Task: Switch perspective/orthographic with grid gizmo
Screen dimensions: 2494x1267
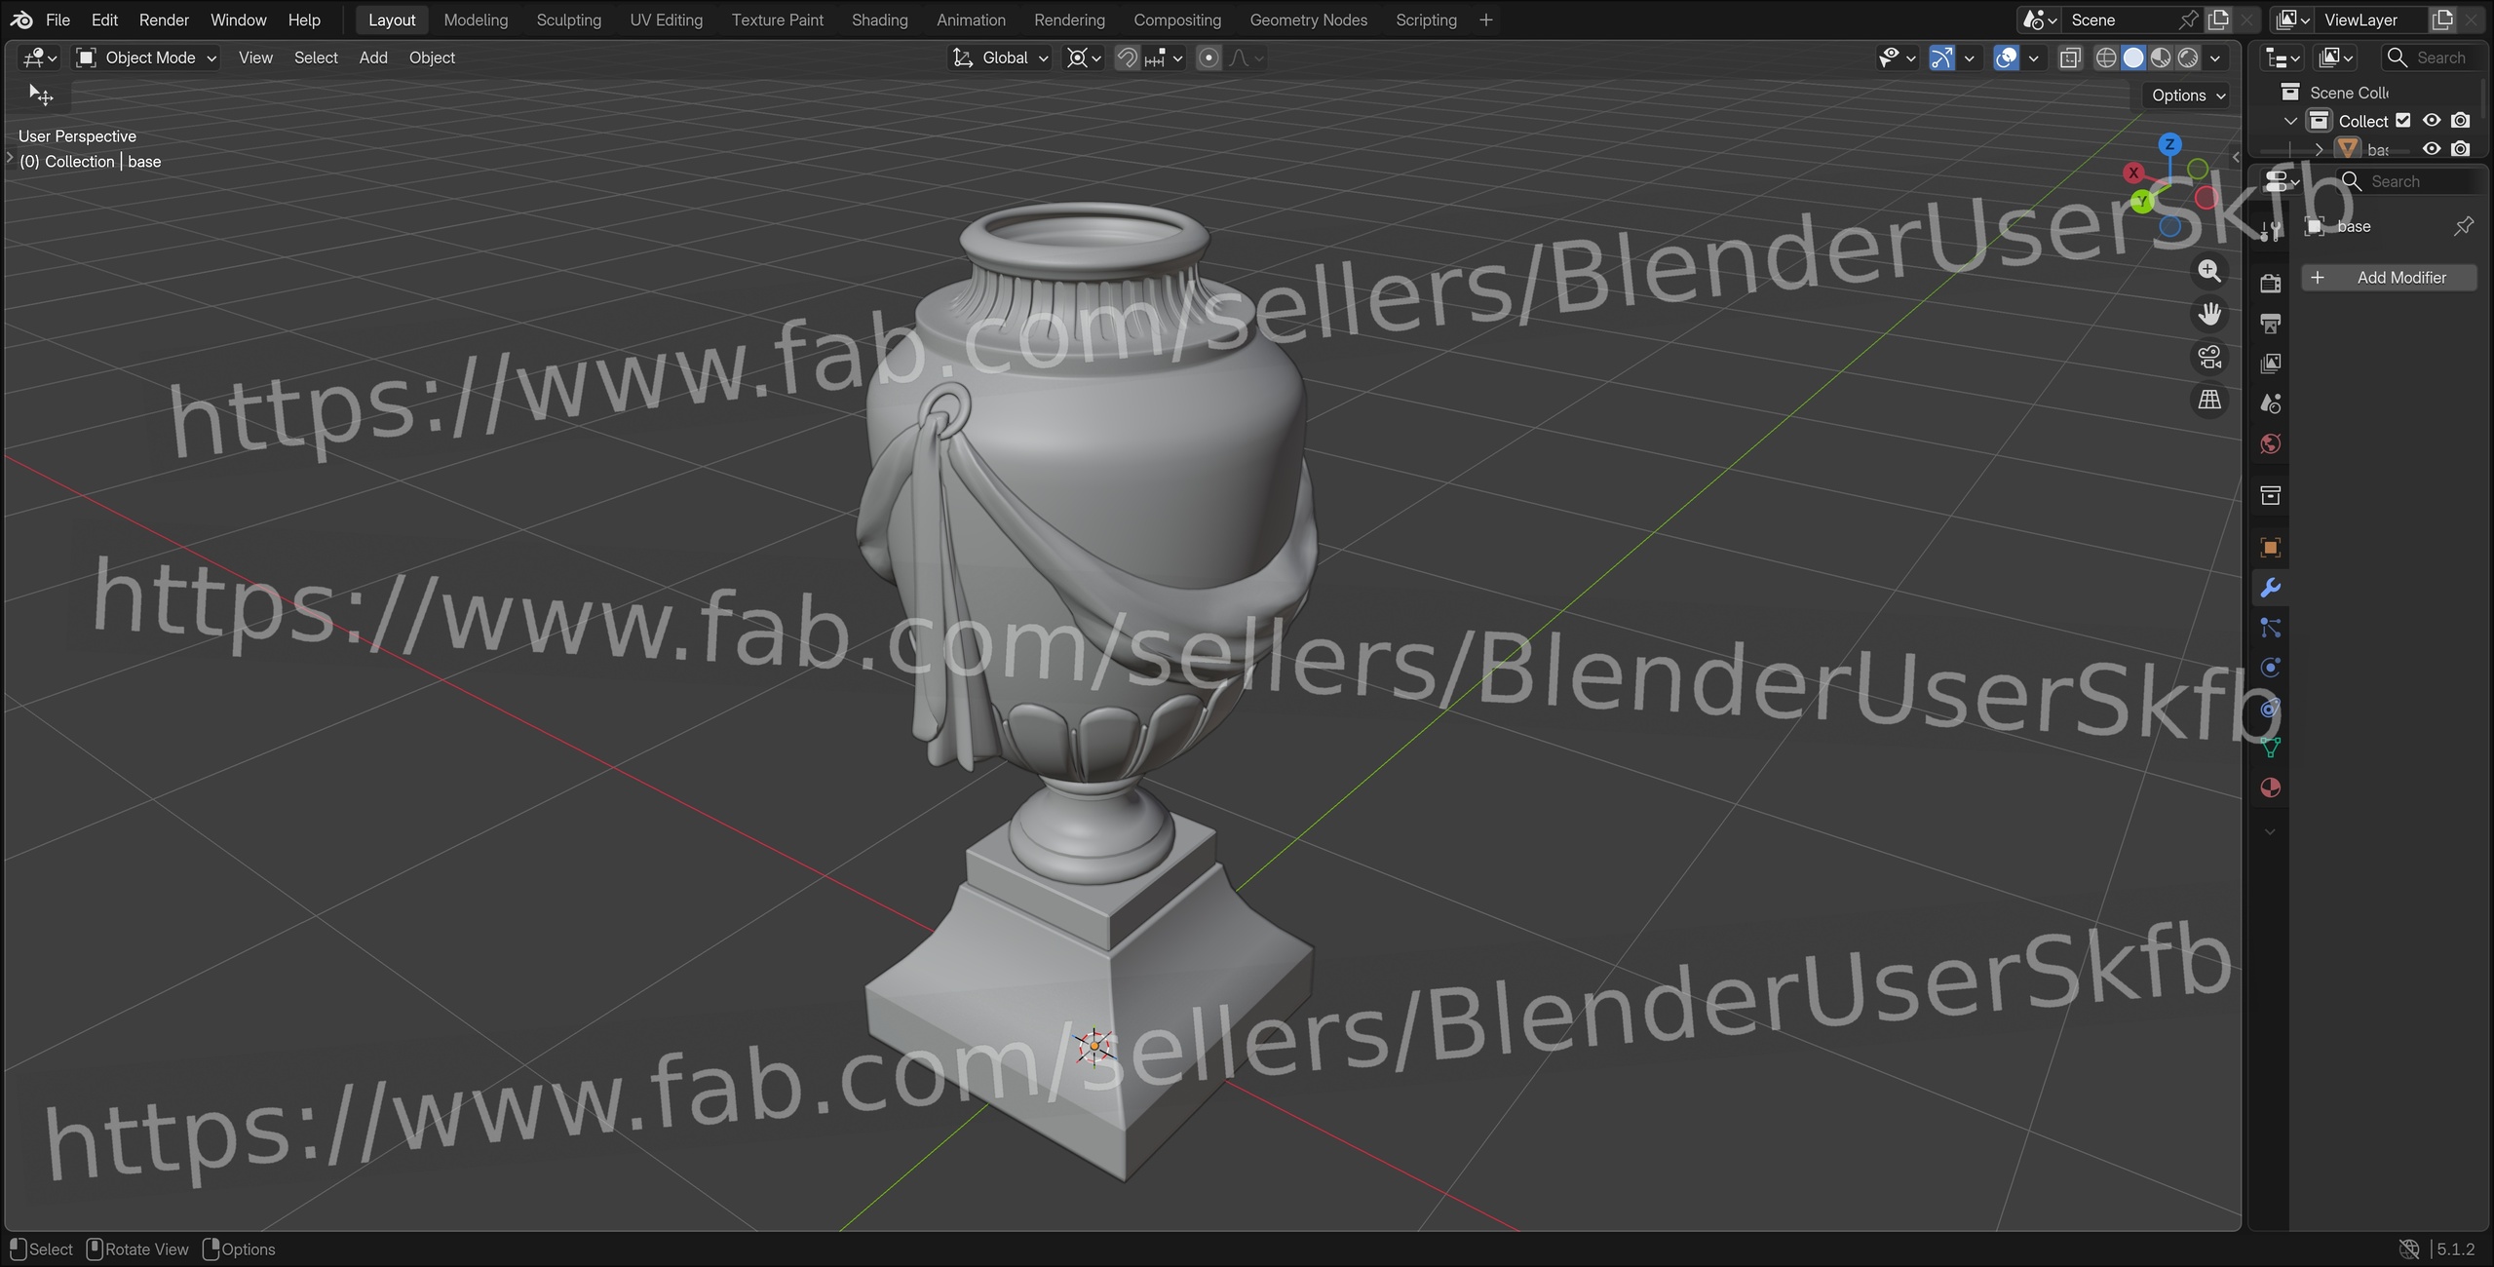Action: pos(2209,400)
